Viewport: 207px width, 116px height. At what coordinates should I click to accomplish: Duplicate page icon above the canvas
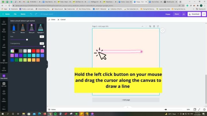tap(150, 26)
